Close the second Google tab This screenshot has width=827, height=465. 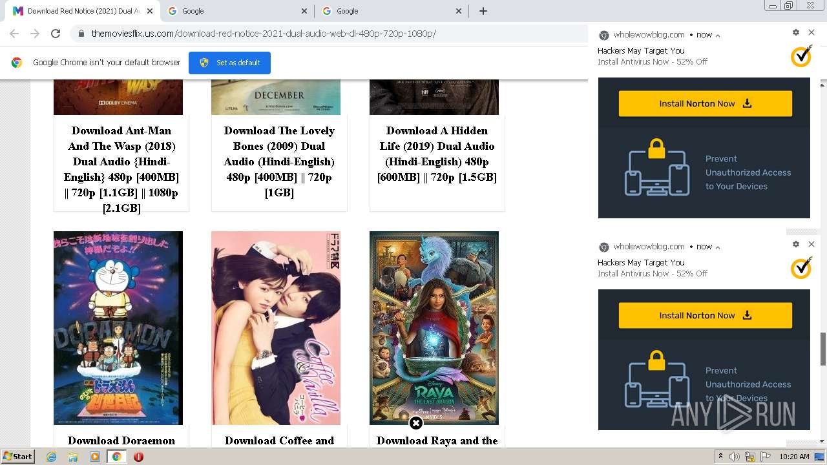(x=459, y=11)
